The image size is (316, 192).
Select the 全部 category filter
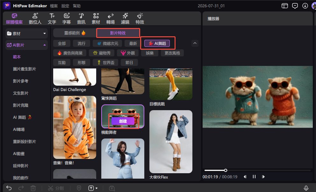62,43
